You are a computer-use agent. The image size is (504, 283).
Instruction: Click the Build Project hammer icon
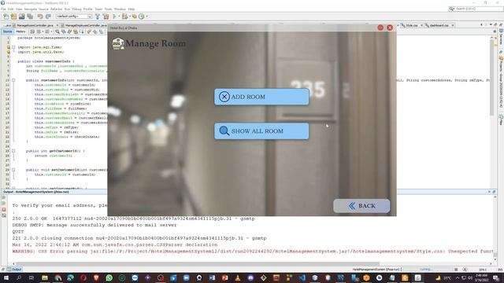[x=98, y=17]
